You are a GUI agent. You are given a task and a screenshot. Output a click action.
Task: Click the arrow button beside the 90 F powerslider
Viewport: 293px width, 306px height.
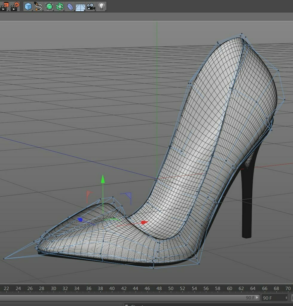[x=257, y=298]
